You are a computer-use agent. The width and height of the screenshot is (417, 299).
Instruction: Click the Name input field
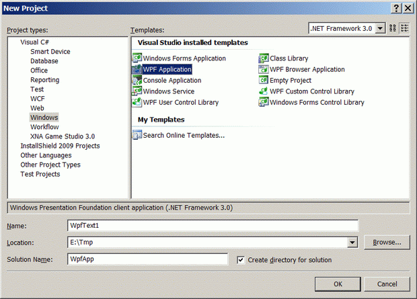pos(213,226)
